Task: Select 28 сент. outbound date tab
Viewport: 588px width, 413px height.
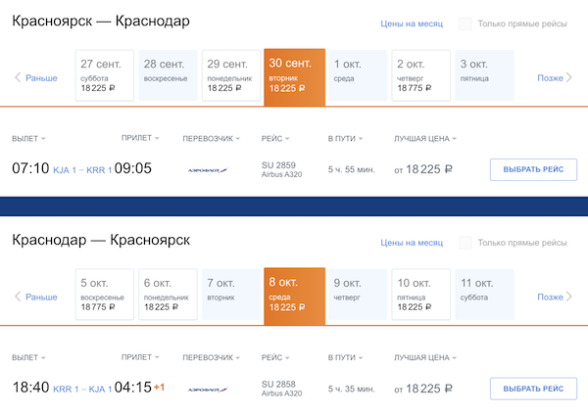Action: (x=170, y=76)
